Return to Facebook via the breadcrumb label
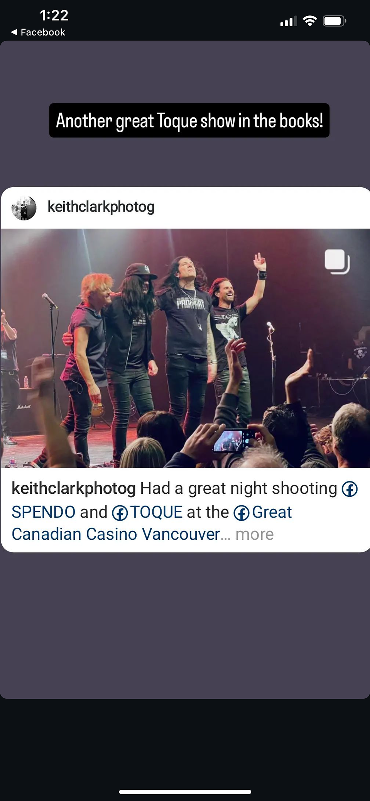Screen dimensions: 370x801 (x=43, y=32)
